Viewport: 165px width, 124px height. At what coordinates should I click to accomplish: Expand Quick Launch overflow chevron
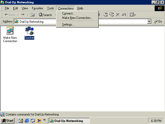[44, 120]
